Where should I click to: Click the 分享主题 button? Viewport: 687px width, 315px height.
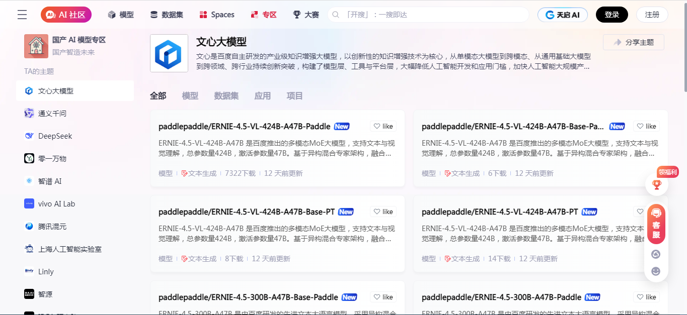(x=634, y=42)
